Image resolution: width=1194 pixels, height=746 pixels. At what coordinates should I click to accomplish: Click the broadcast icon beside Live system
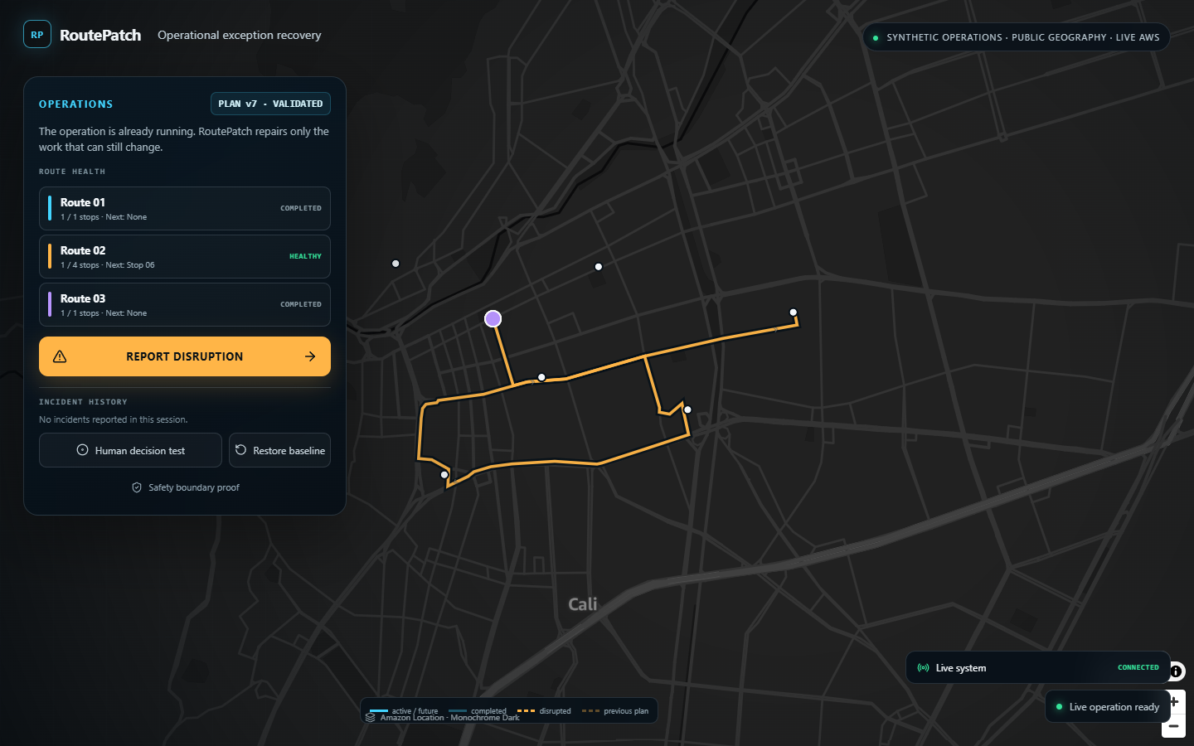(x=923, y=668)
